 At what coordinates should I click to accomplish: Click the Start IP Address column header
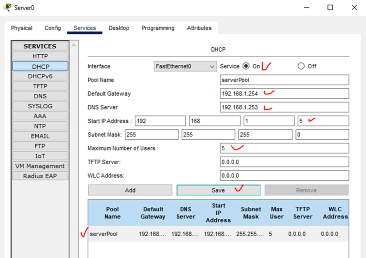[218, 213]
